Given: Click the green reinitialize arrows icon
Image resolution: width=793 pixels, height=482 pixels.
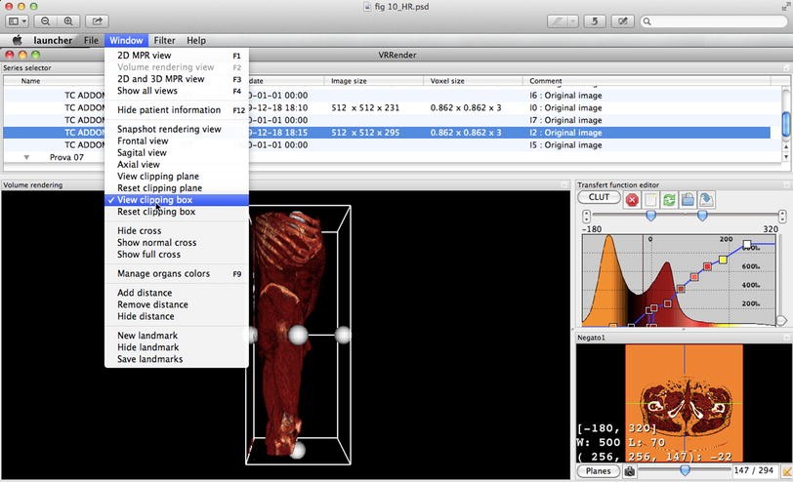Looking at the screenshot, I should [669, 199].
